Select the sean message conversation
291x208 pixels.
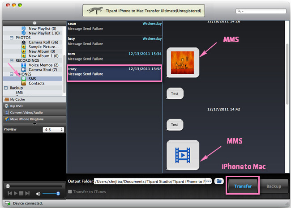click(x=115, y=28)
